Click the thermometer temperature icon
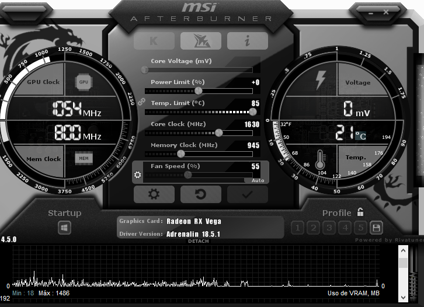This screenshot has height=307, width=424. tap(320, 159)
